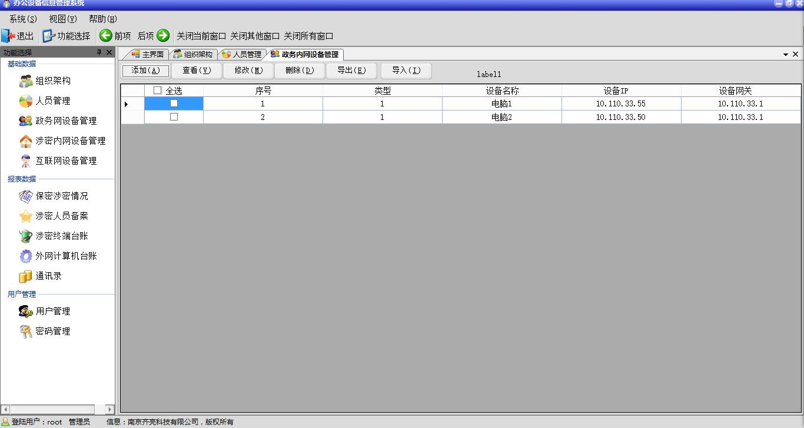Toggle the 全选 select-all checkbox

click(157, 91)
